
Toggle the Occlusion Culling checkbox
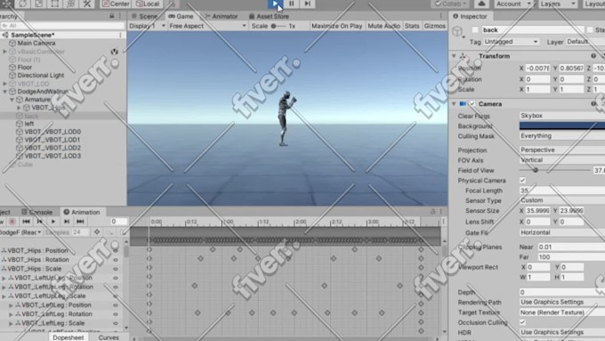[x=522, y=322]
